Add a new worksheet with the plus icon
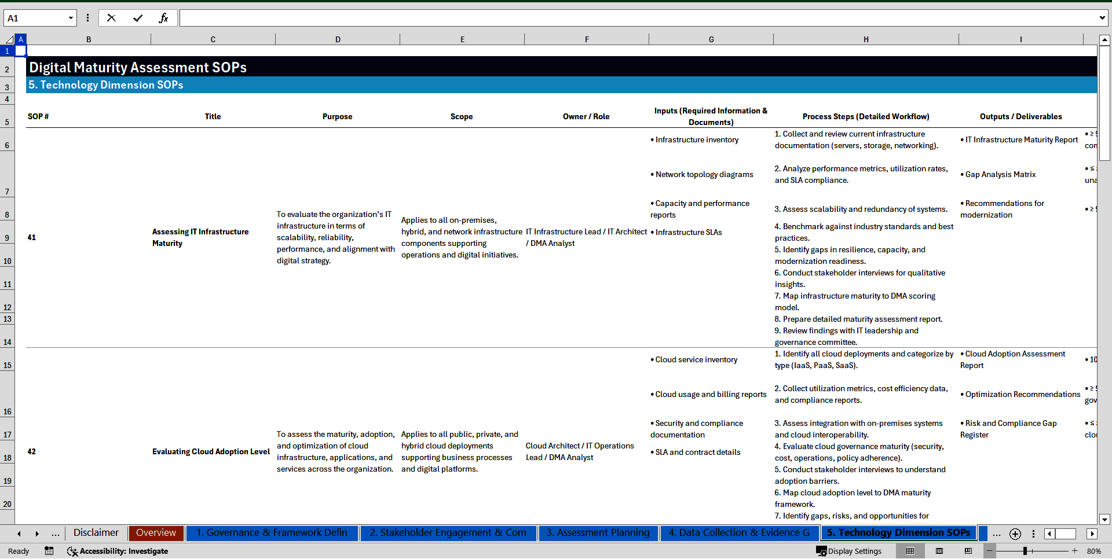Screen dimensions: 1112x559 pos(1015,534)
